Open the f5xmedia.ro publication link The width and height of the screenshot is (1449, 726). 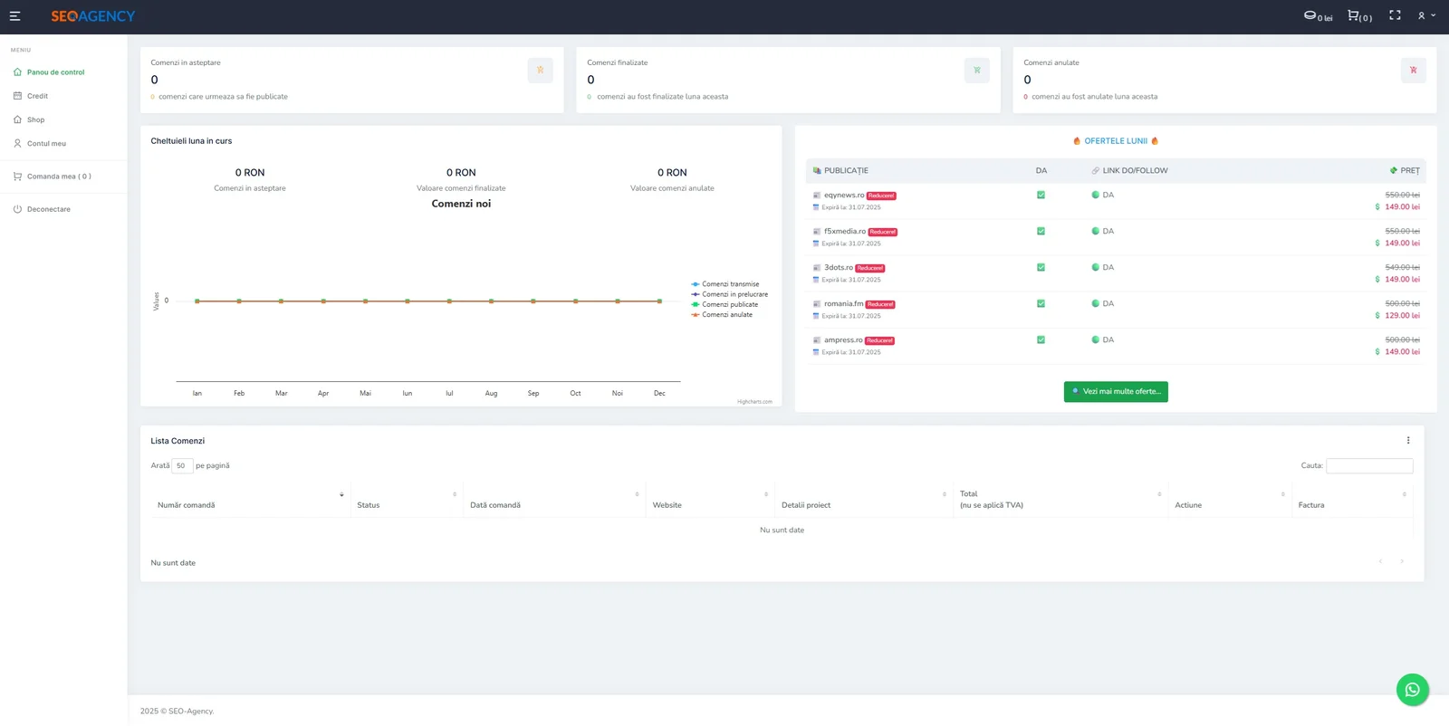(845, 232)
